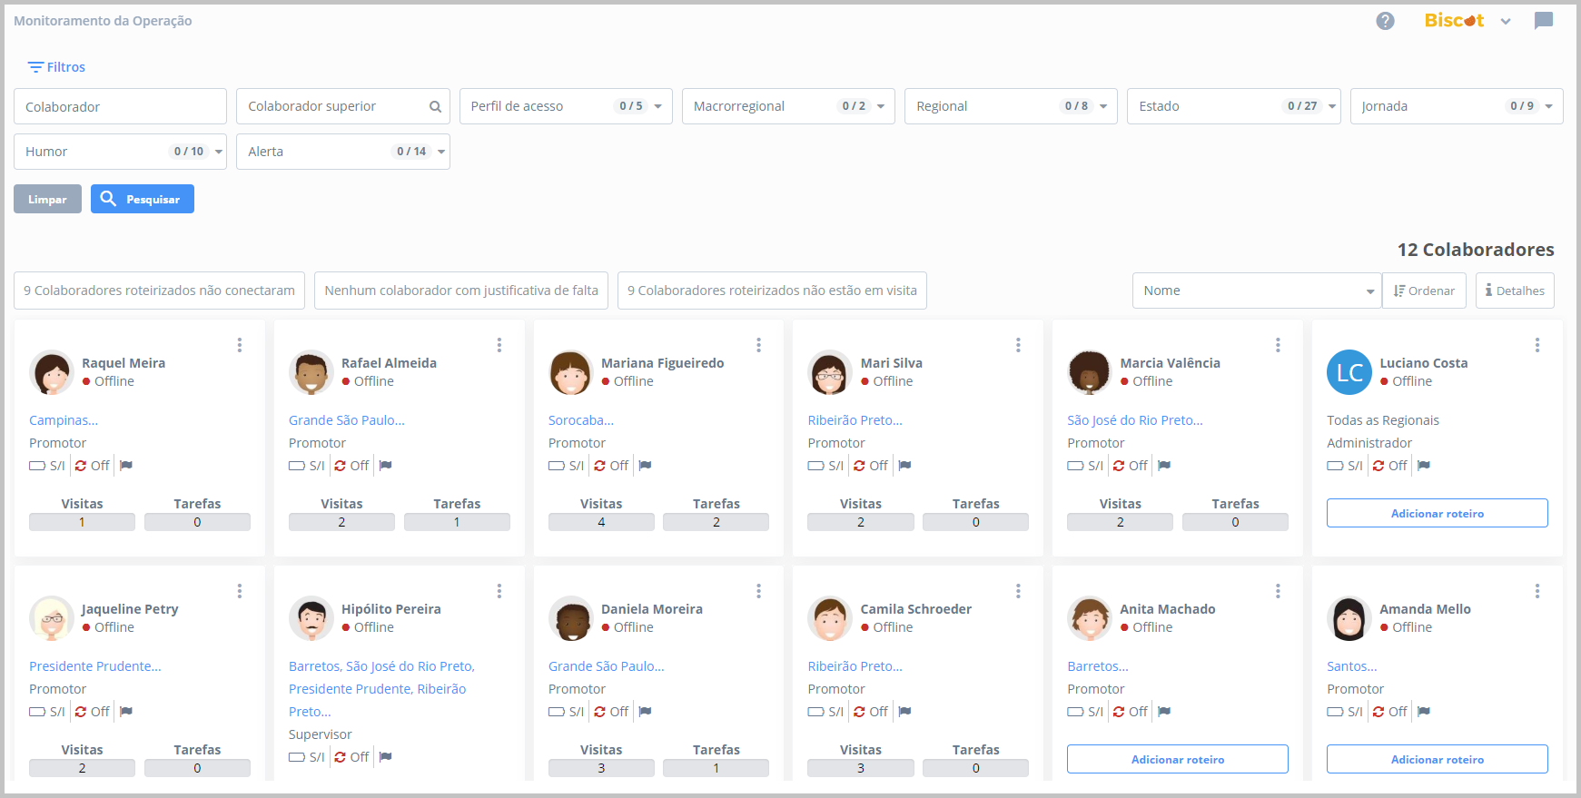Click the sync Off icon on Mari Silva's card
This screenshot has height=798, width=1581.
click(x=859, y=466)
